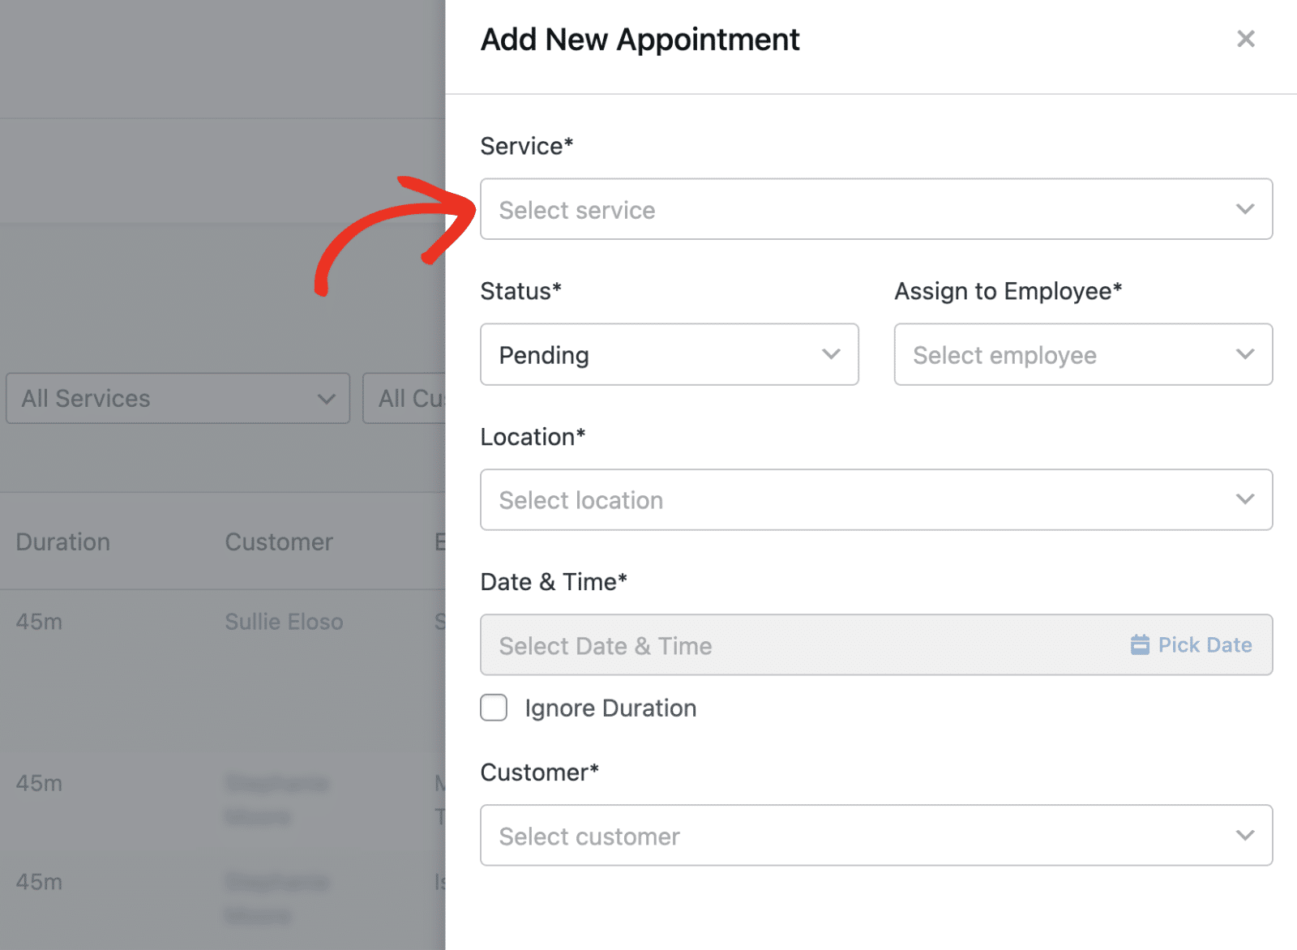The image size is (1297, 950).
Task: Click the service dropdown chevron arrow
Action: 1245,209
